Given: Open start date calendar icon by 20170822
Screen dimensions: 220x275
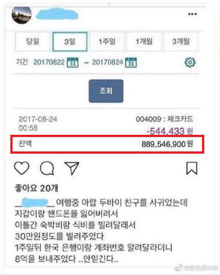Looking at the screenshot, I should click(73, 63).
